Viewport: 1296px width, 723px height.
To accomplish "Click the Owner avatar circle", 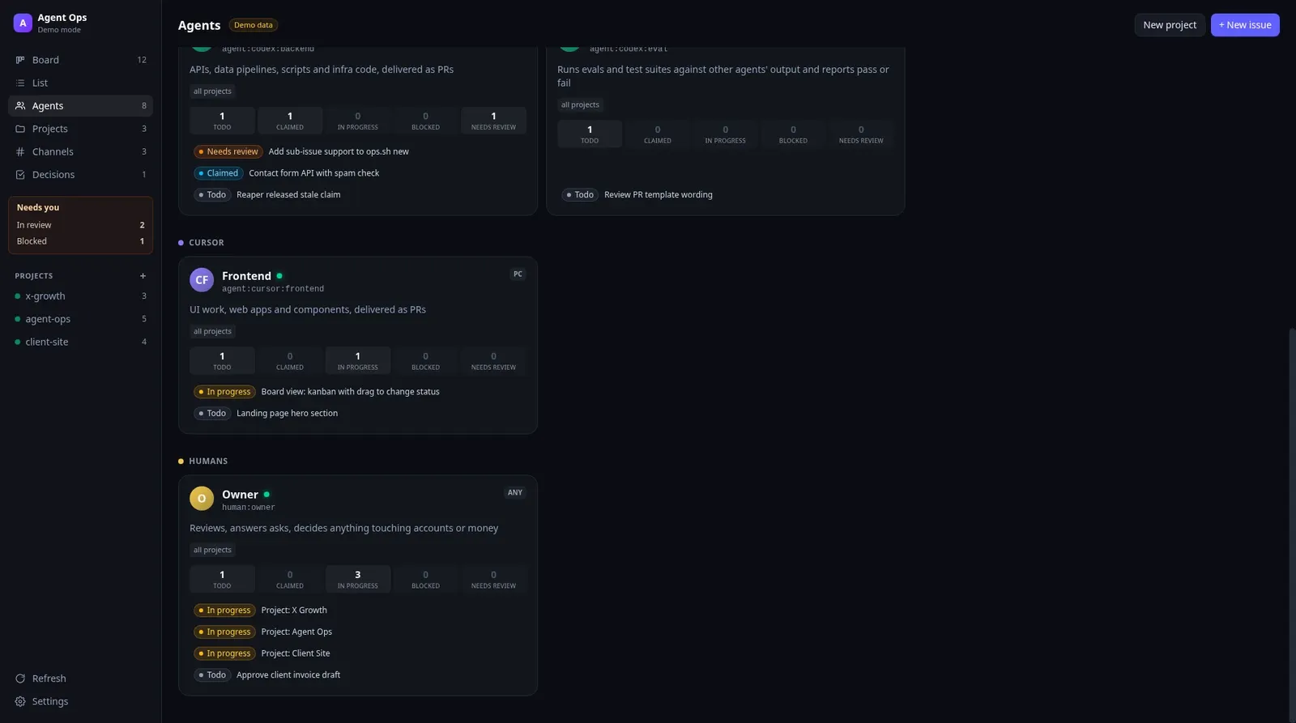I will click(202, 499).
